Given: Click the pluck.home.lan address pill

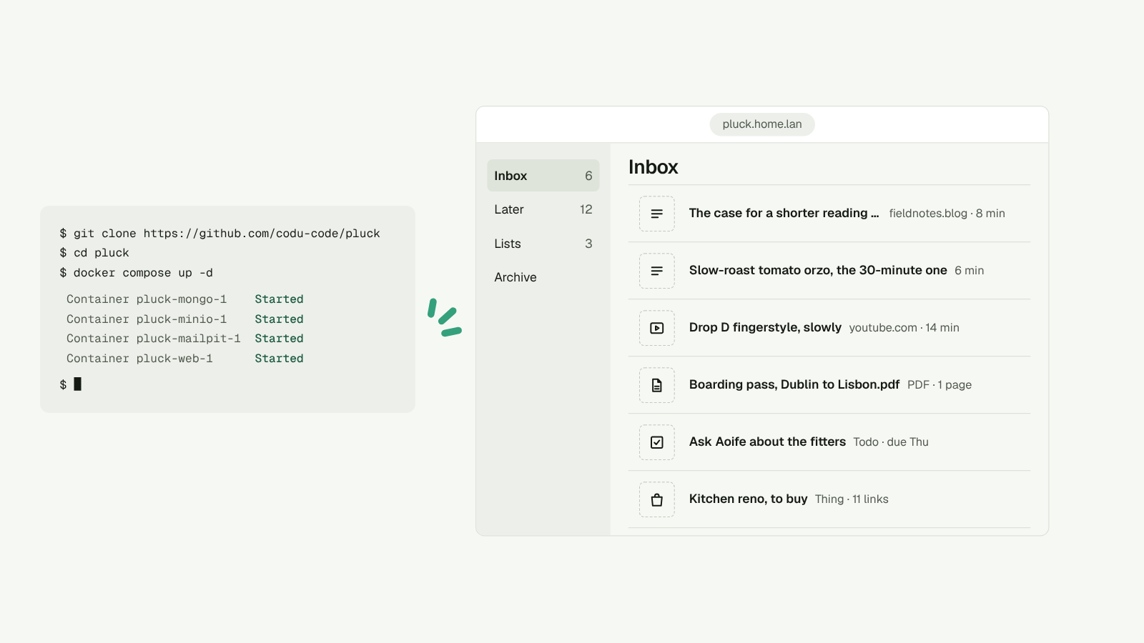Looking at the screenshot, I should pos(762,124).
